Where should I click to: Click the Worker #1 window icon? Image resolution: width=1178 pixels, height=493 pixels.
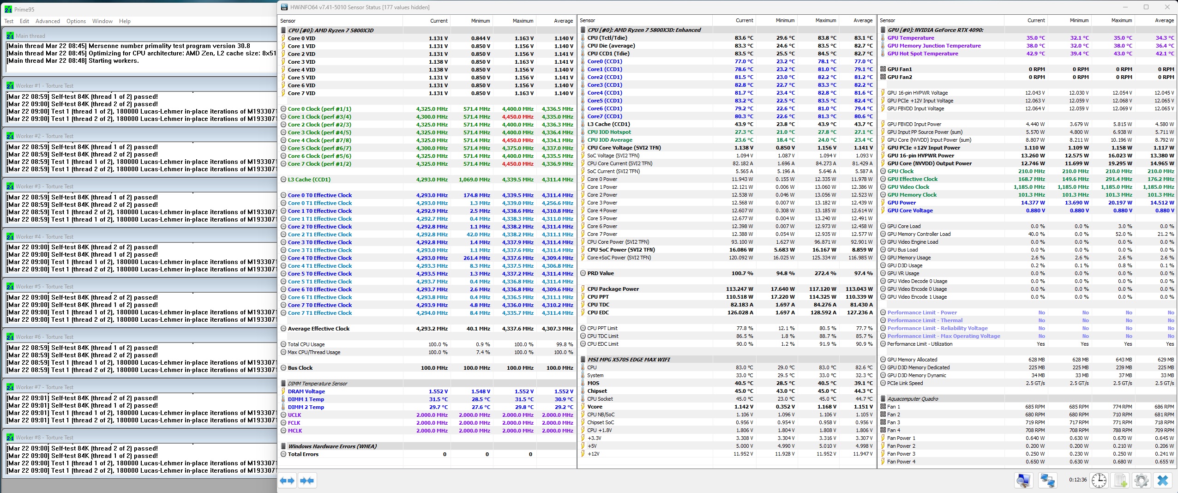pyautogui.click(x=10, y=86)
